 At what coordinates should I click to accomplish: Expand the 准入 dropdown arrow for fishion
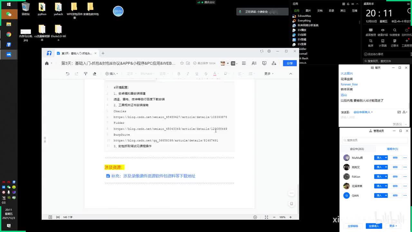coord(386,177)
